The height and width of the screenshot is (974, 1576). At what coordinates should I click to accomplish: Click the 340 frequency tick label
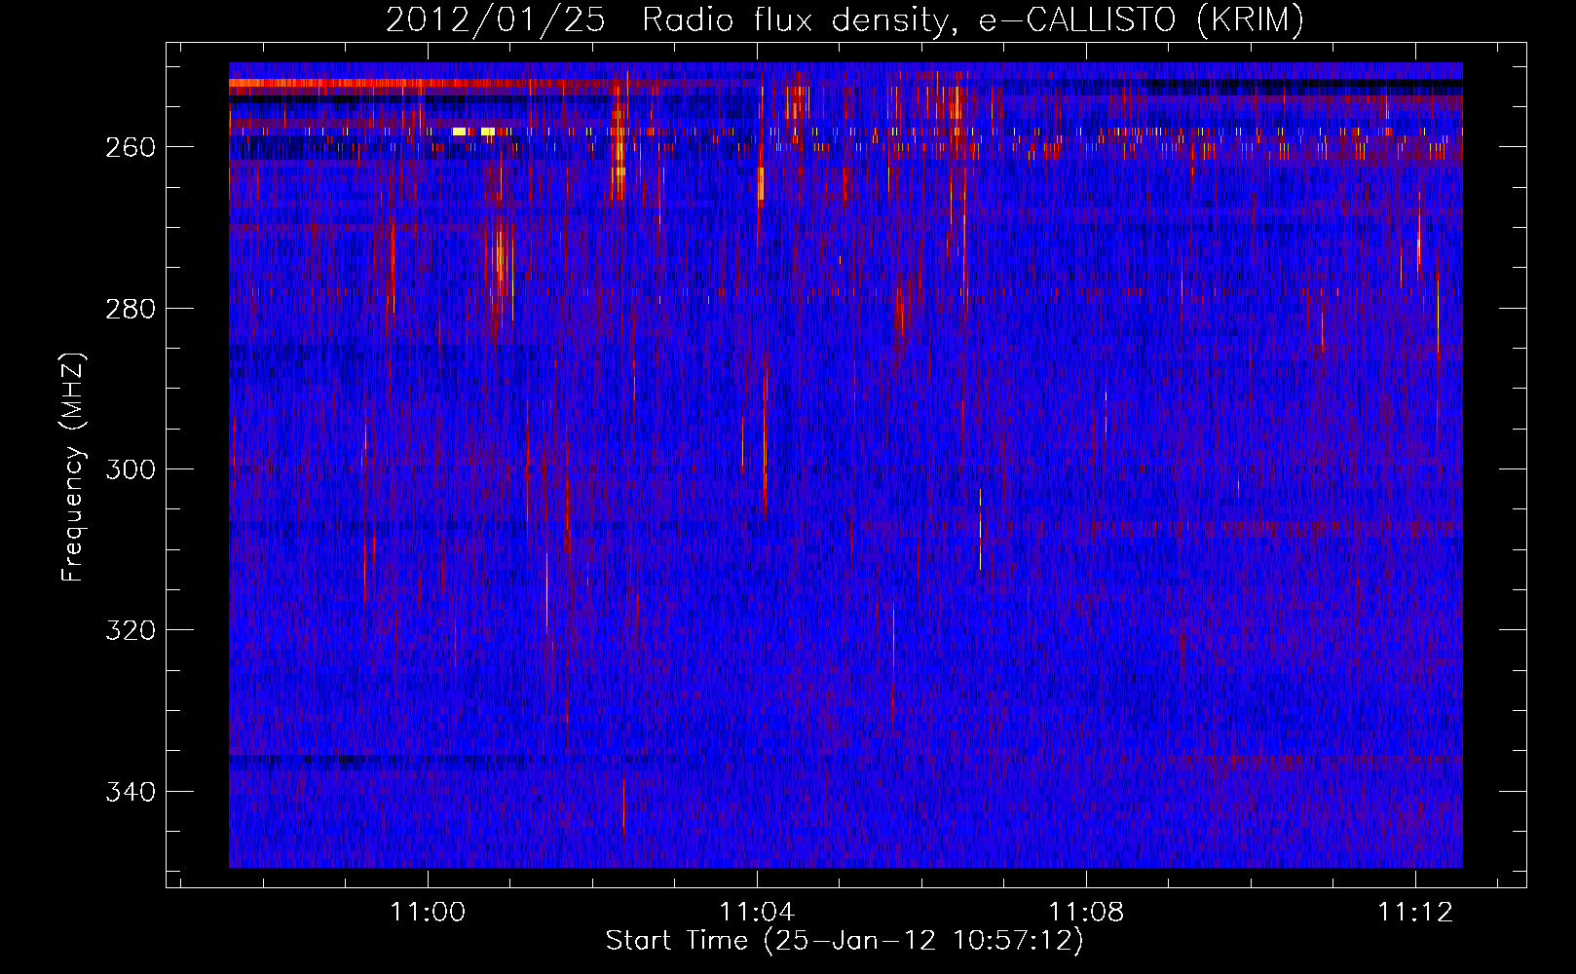pyautogui.click(x=130, y=792)
